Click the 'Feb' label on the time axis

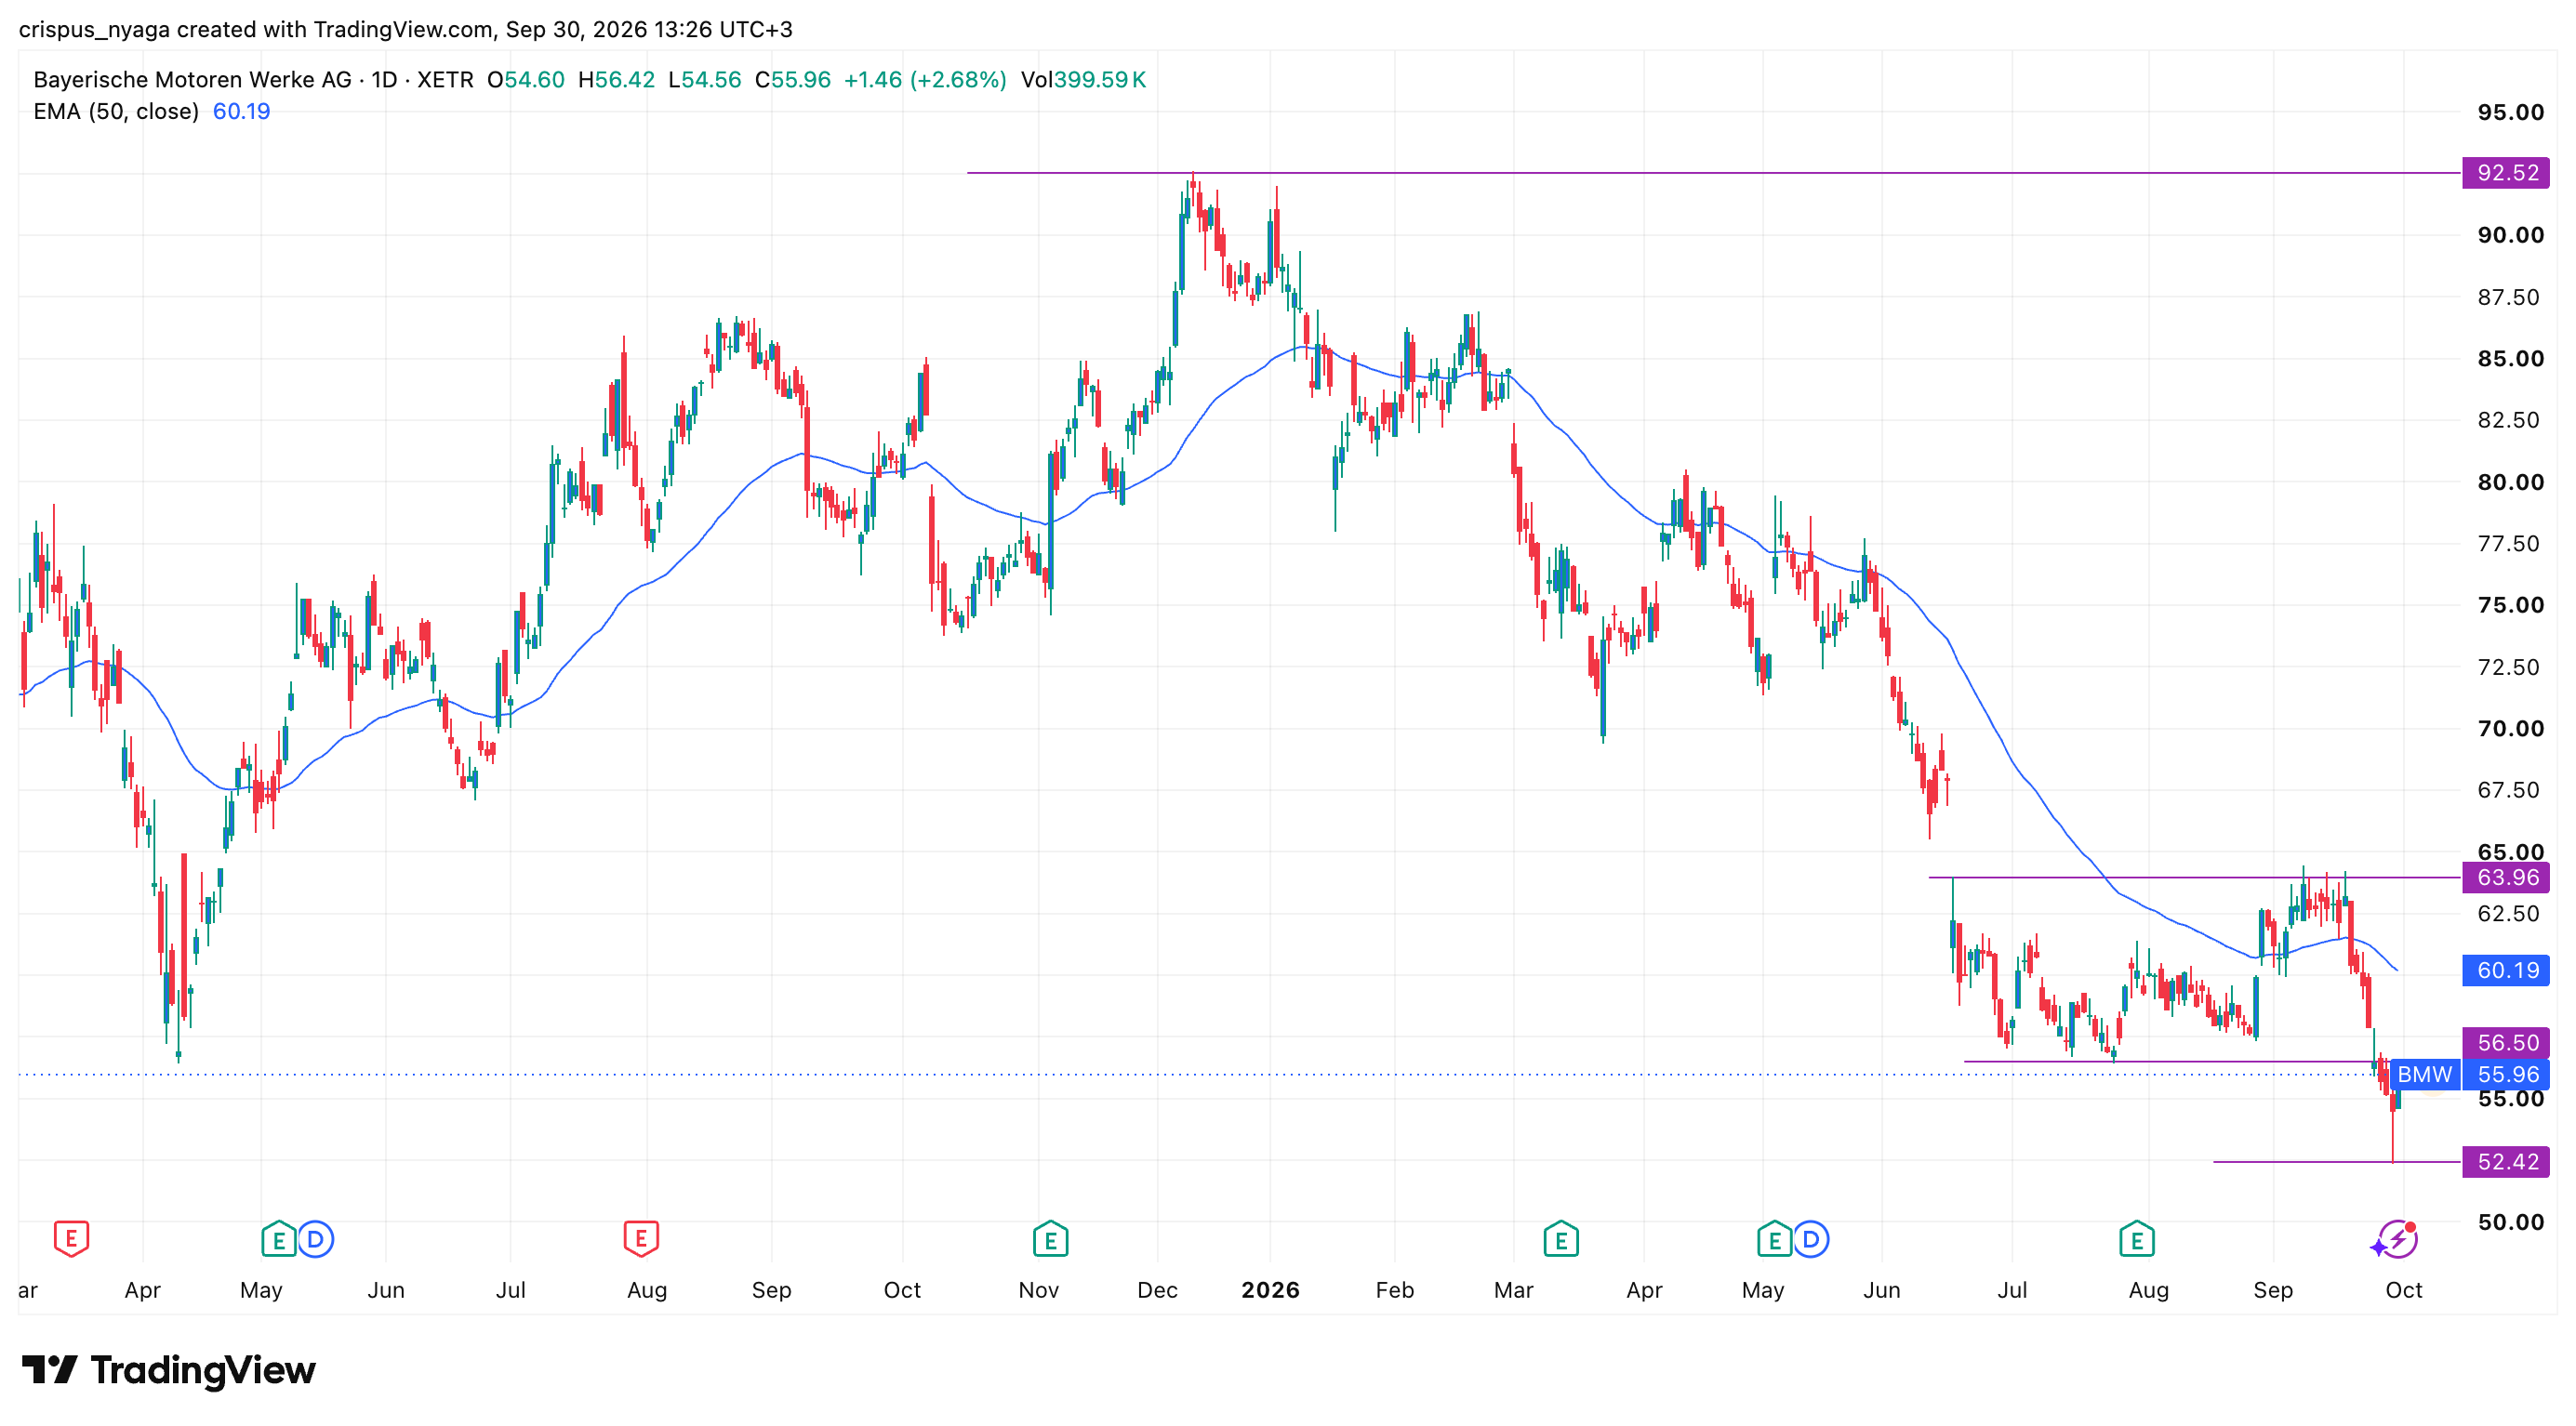[1394, 1290]
